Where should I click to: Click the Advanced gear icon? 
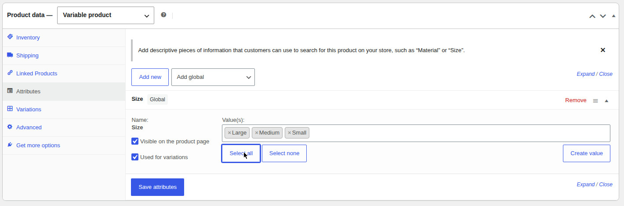click(x=10, y=127)
